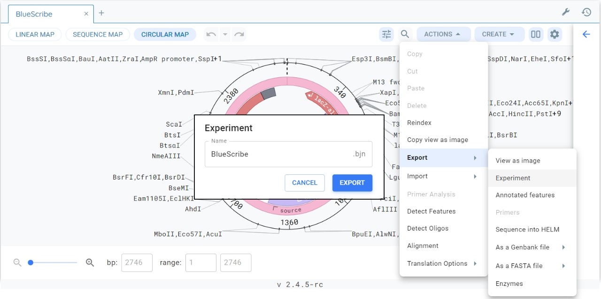Select the Circular Map view
The height and width of the screenshot is (299, 601).
coord(165,34)
